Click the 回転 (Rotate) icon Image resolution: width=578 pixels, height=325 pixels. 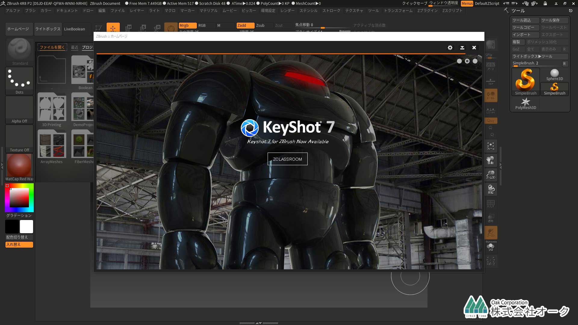491,189
